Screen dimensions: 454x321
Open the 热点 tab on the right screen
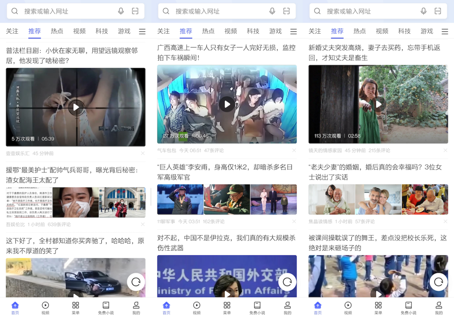click(359, 31)
